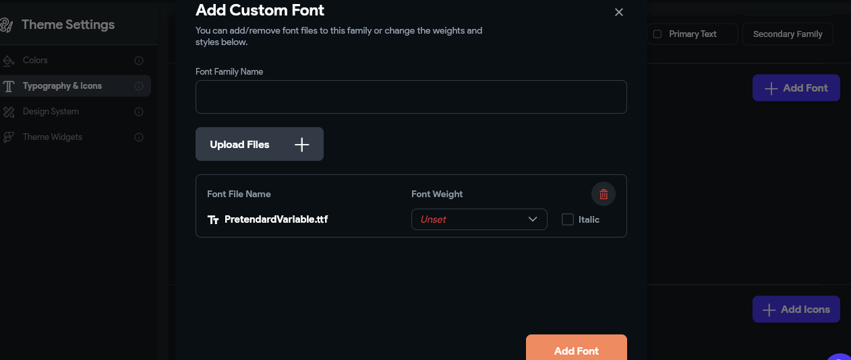Viewport: 851px width, 360px height.
Task: Click the Font Weight dropdown chevron arrow
Action: click(x=533, y=219)
